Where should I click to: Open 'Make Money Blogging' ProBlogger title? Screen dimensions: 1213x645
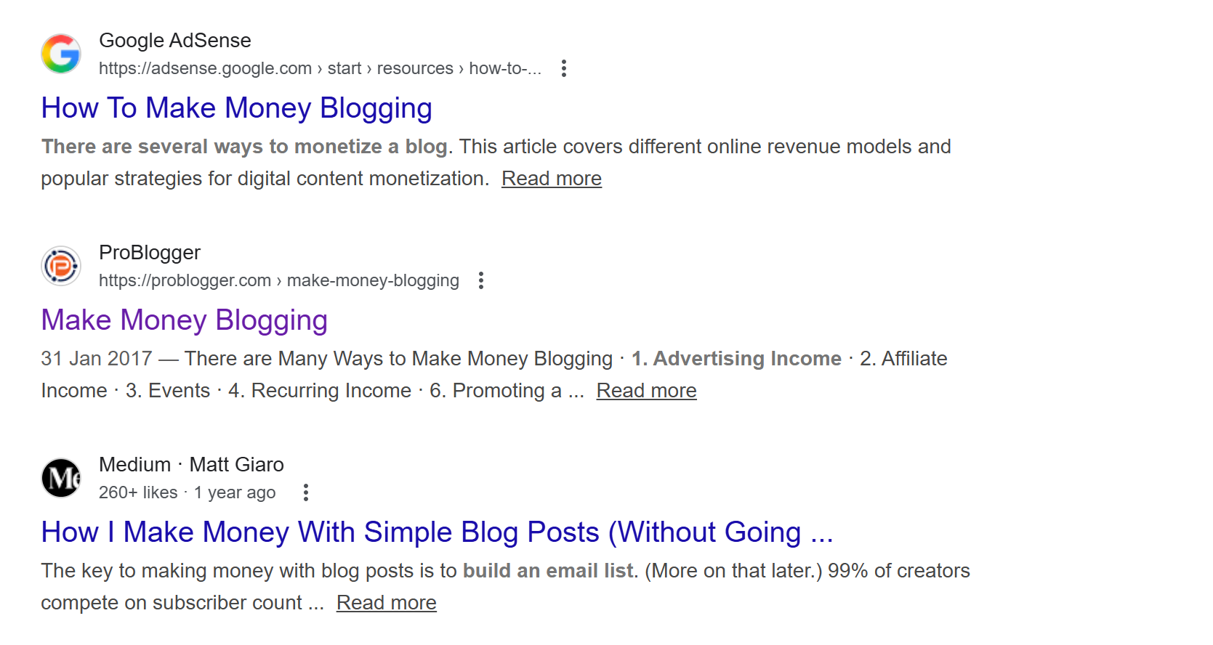(x=185, y=320)
